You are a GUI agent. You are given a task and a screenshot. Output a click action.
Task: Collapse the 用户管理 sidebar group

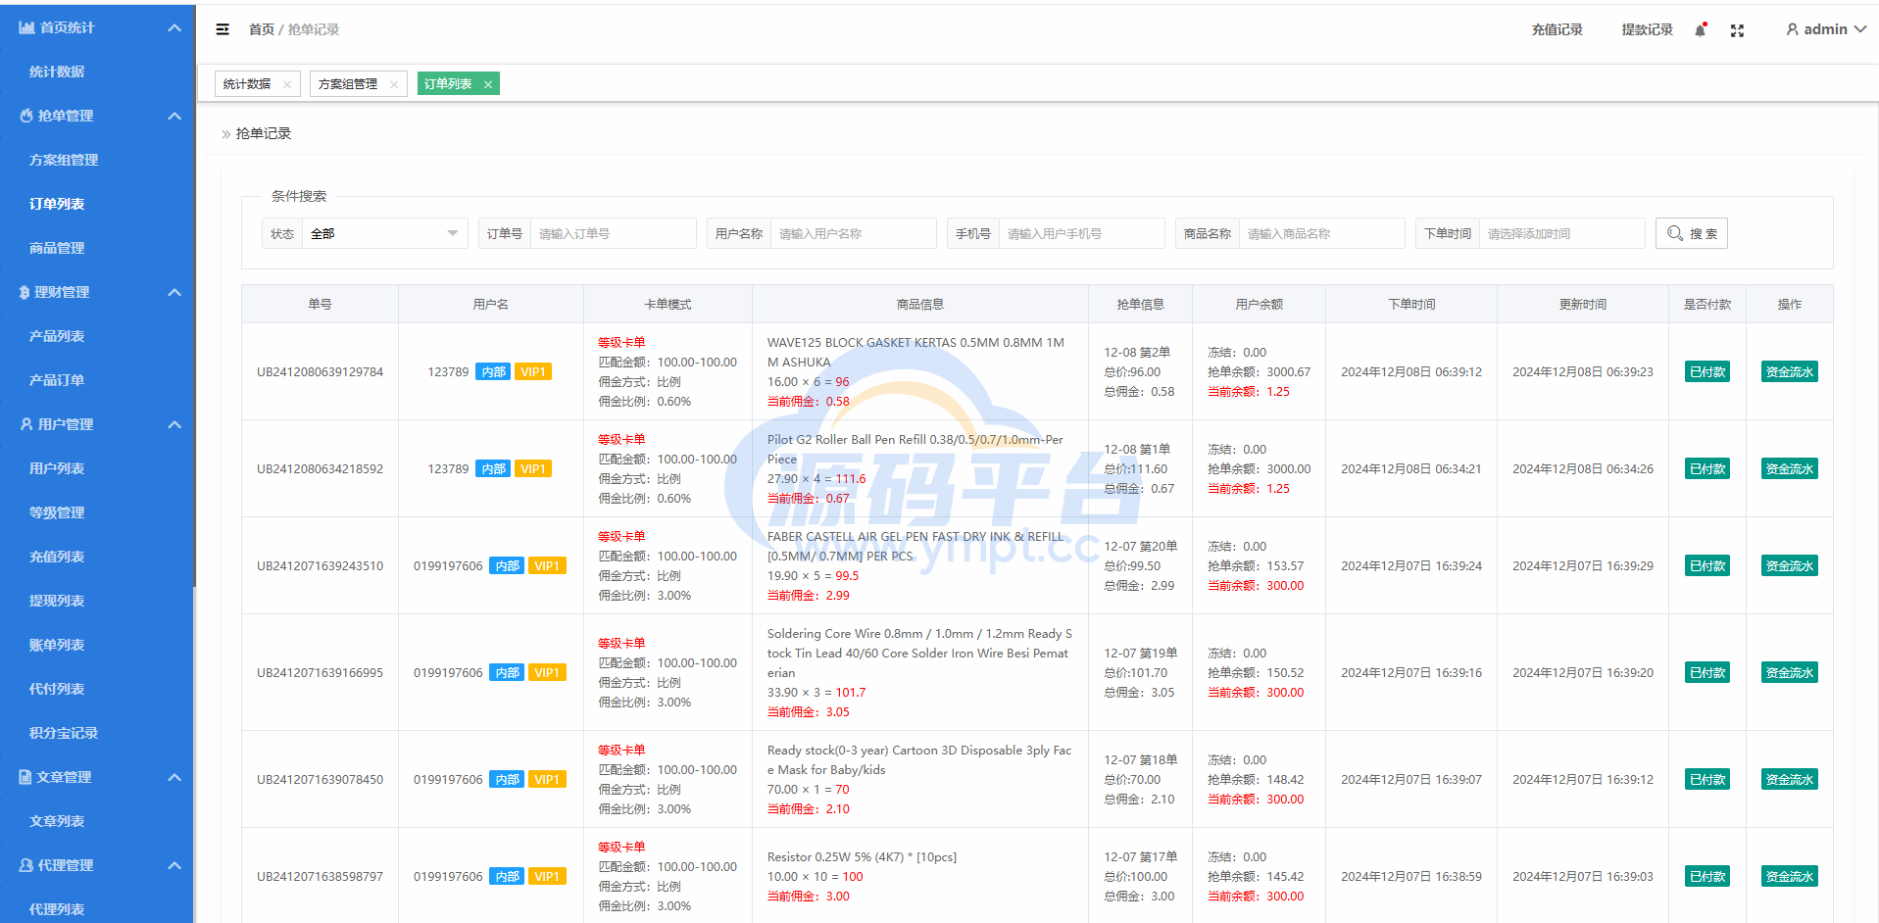(x=174, y=424)
